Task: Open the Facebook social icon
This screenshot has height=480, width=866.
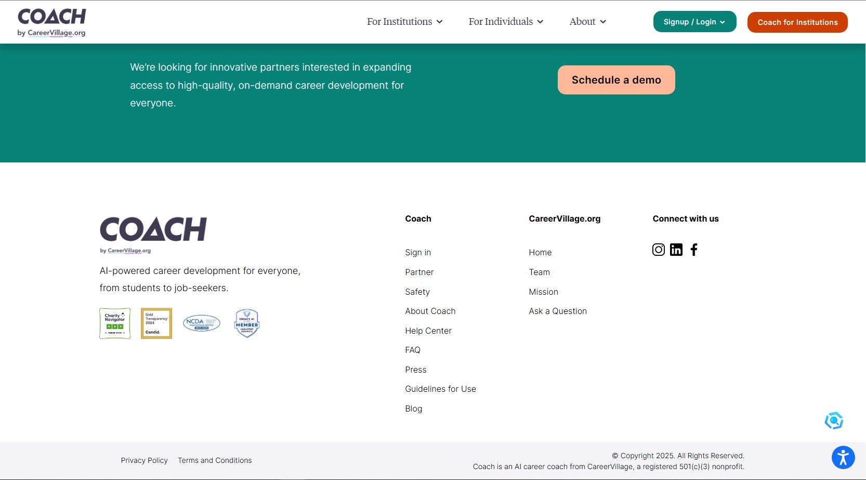Action: (694, 250)
